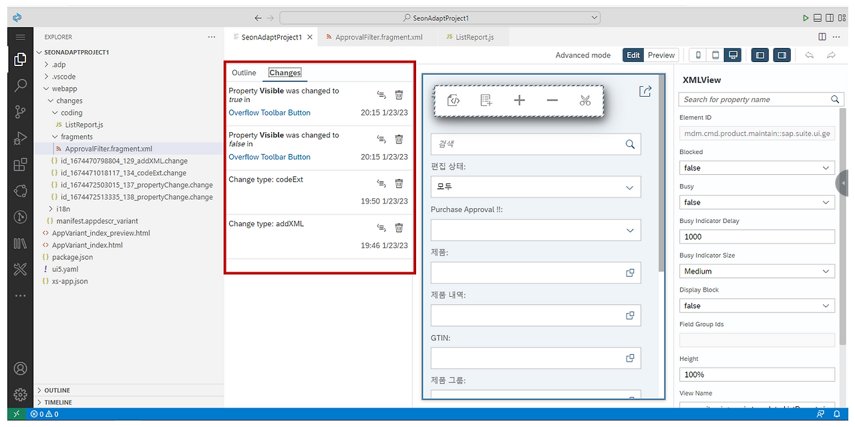Open the Explorer view in activity bar
855x427 pixels.
click(20, 59)
